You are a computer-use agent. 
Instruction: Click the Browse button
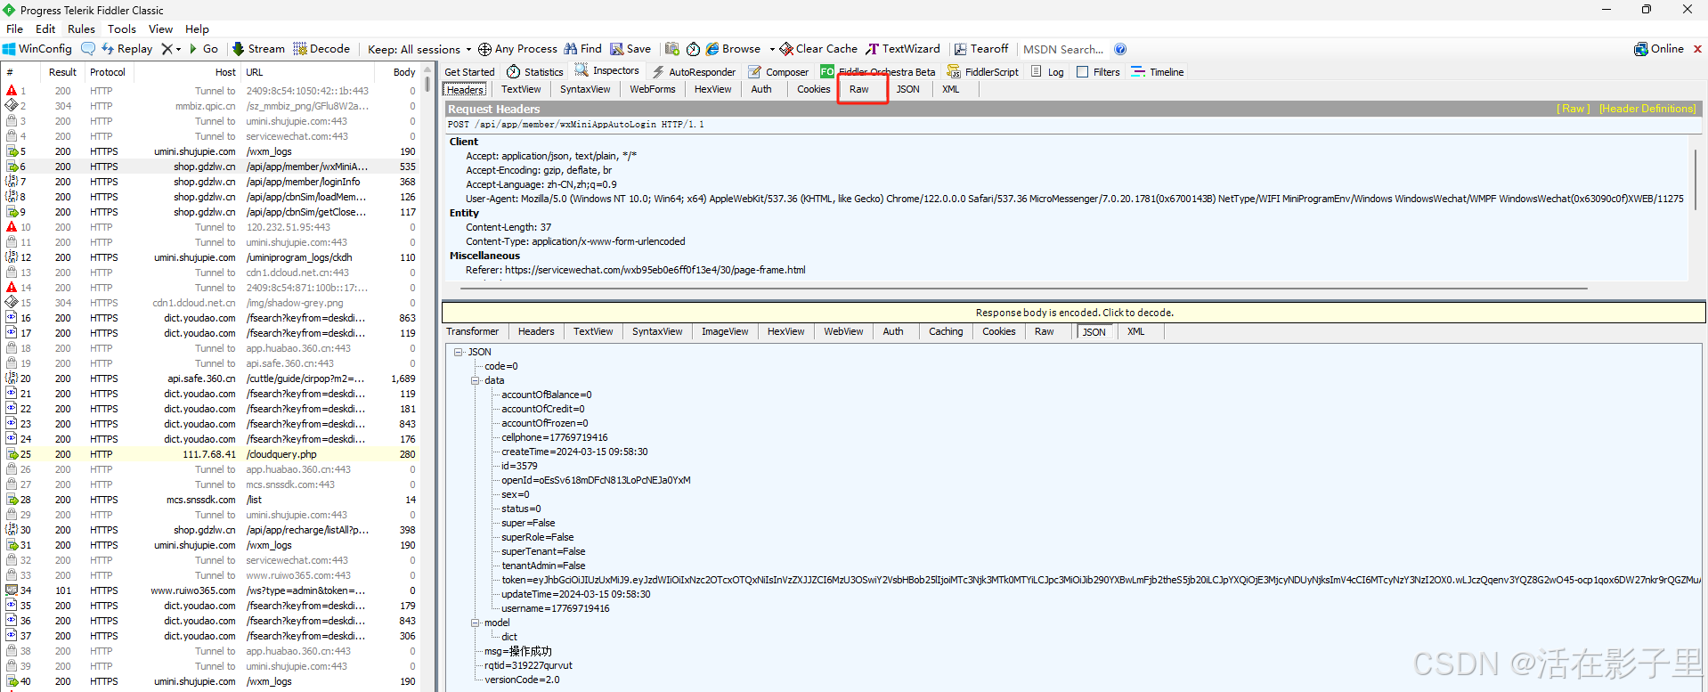[734, 49]
